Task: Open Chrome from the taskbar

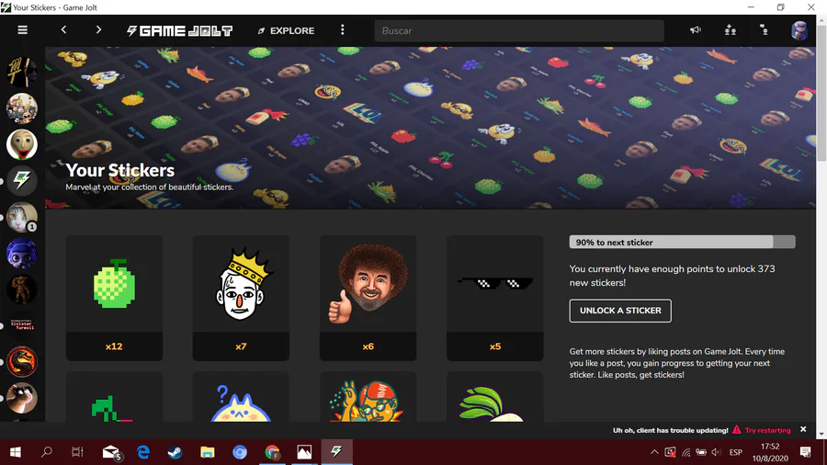Action: coord(272,452)
